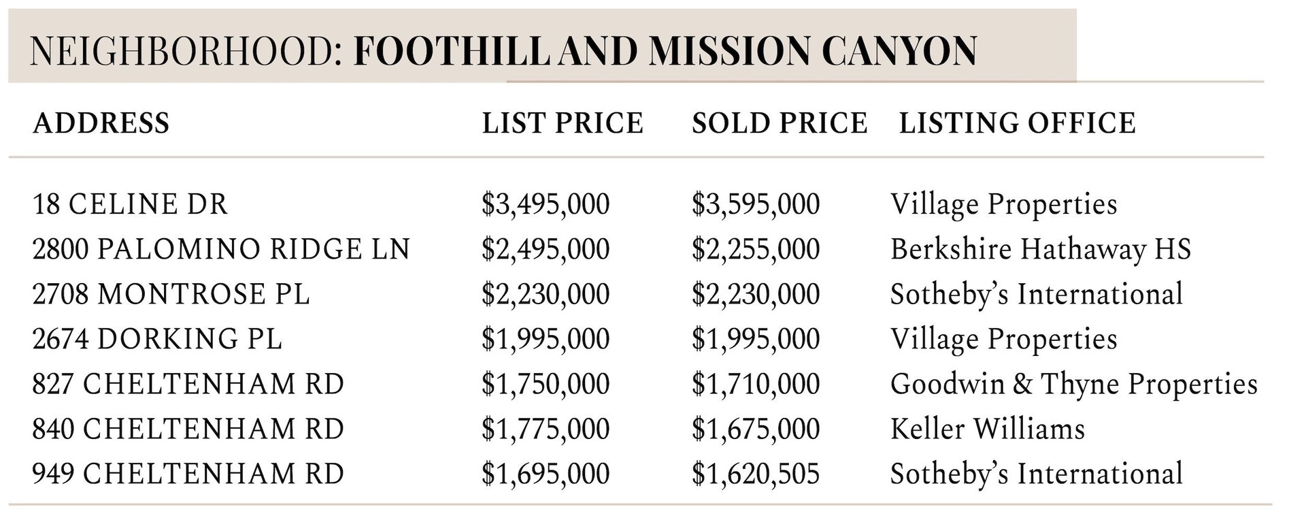Click the LIST PRICE column header
The width and height of the screenshot is (1306, 520).
563,123
